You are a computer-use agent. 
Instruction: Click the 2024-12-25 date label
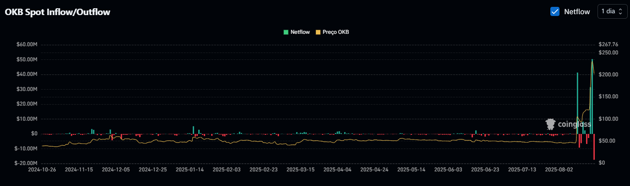152,170
